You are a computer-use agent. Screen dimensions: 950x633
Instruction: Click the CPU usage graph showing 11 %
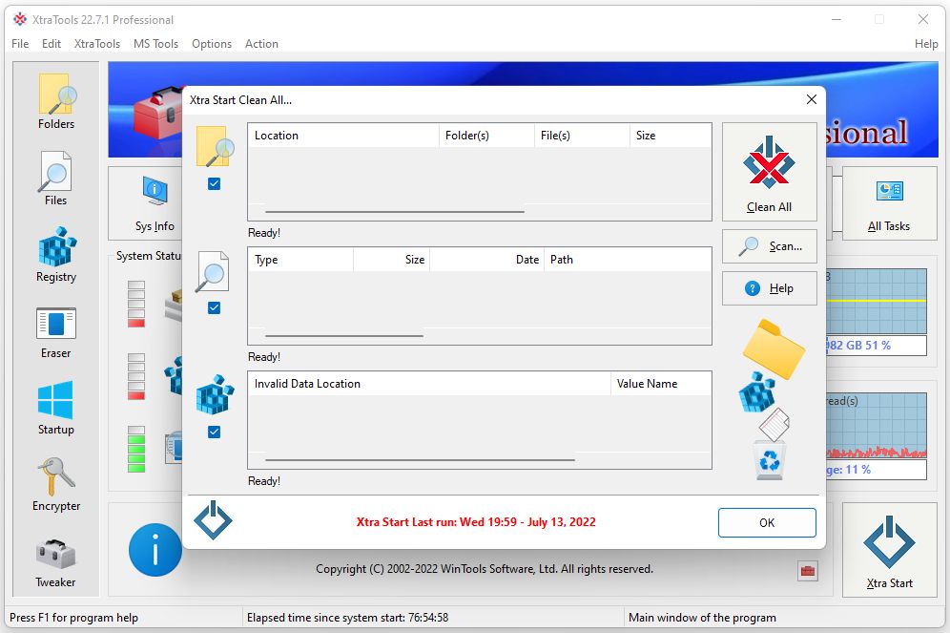(877, 426)
